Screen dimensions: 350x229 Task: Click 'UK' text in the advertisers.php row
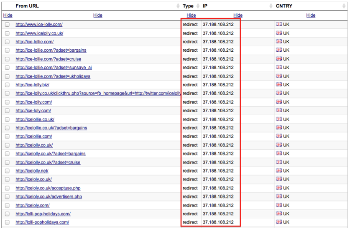286,196
